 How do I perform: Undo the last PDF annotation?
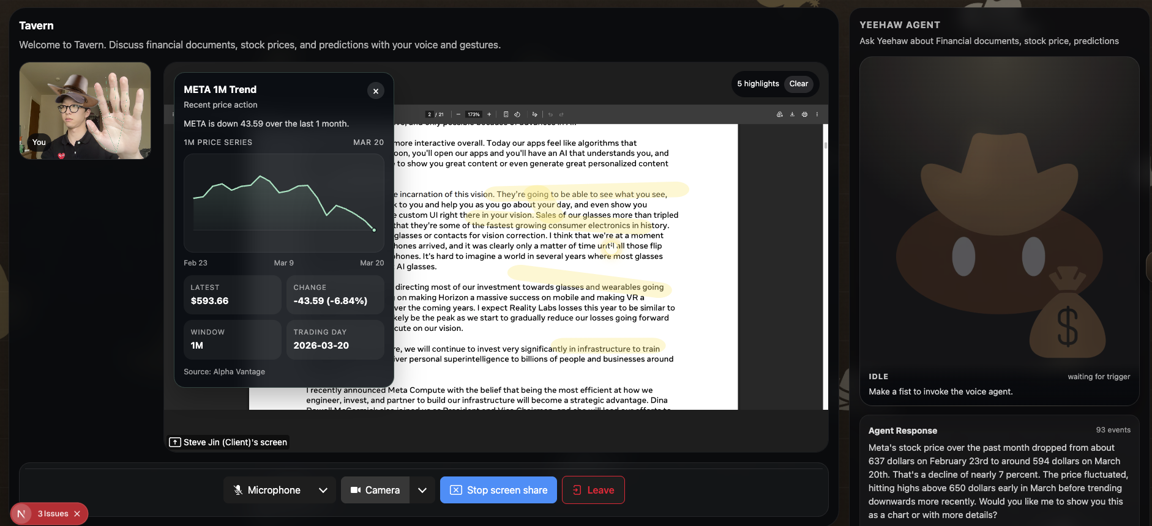[x=550, y=114]
